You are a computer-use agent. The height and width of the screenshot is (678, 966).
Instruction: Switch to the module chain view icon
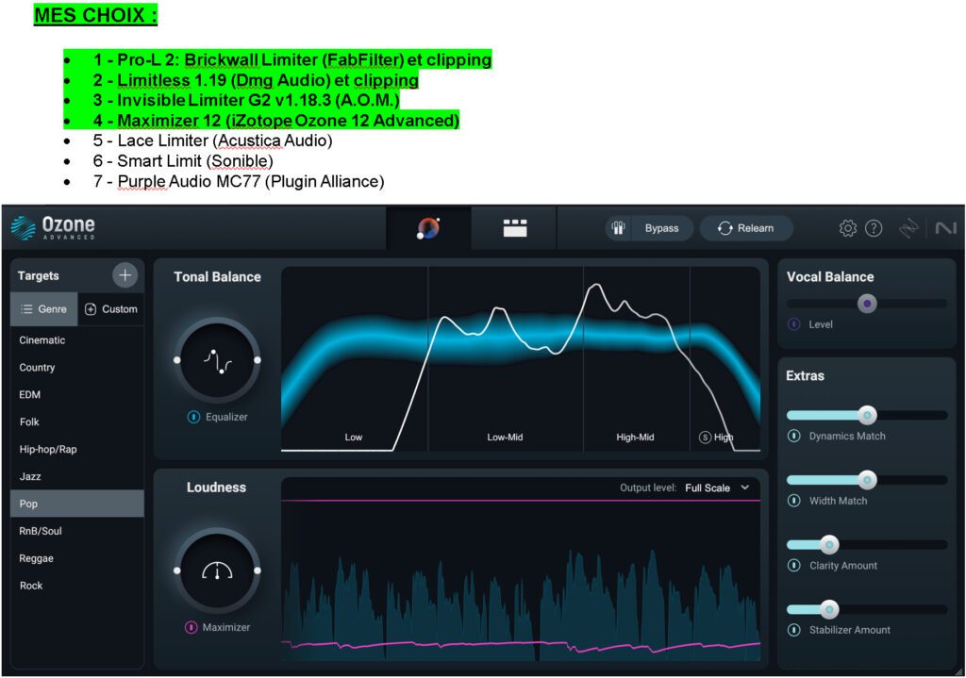pos(515,228)
